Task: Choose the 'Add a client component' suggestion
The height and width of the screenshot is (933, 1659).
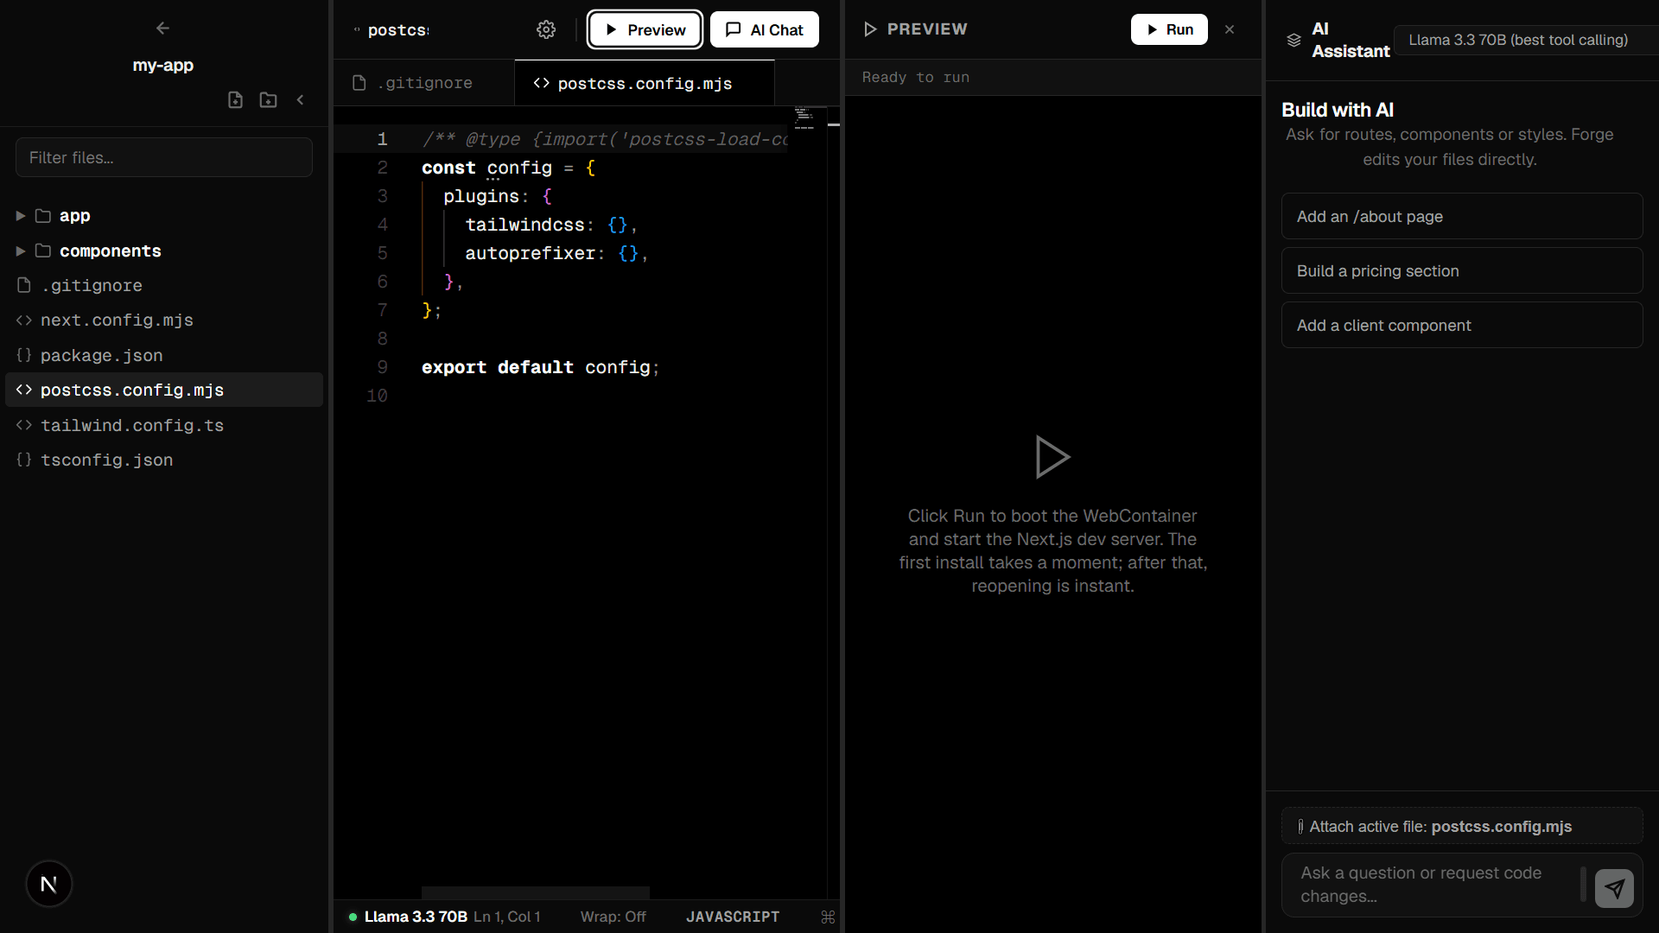Action: pyautogui.click(x=1462, y=325)
